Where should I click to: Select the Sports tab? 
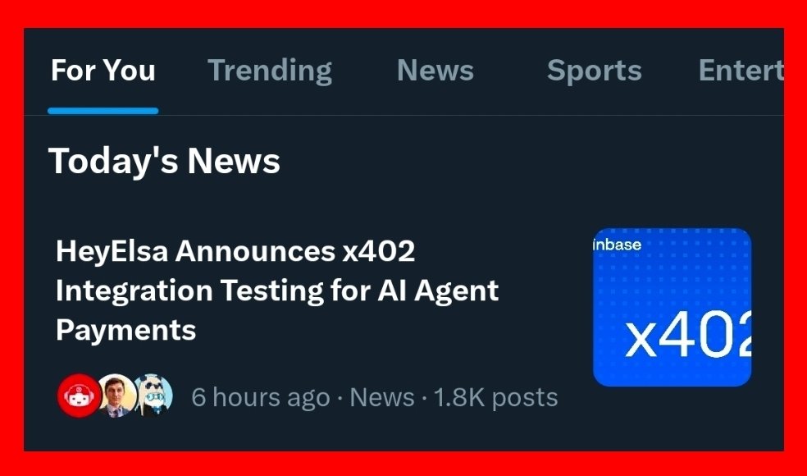[594, 71]
